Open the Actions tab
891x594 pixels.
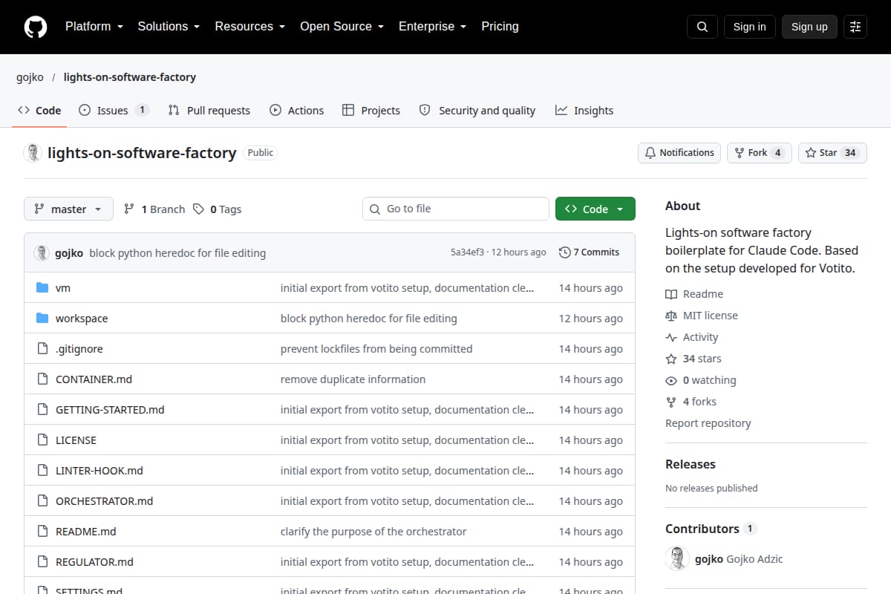click(x=296, y=111)
